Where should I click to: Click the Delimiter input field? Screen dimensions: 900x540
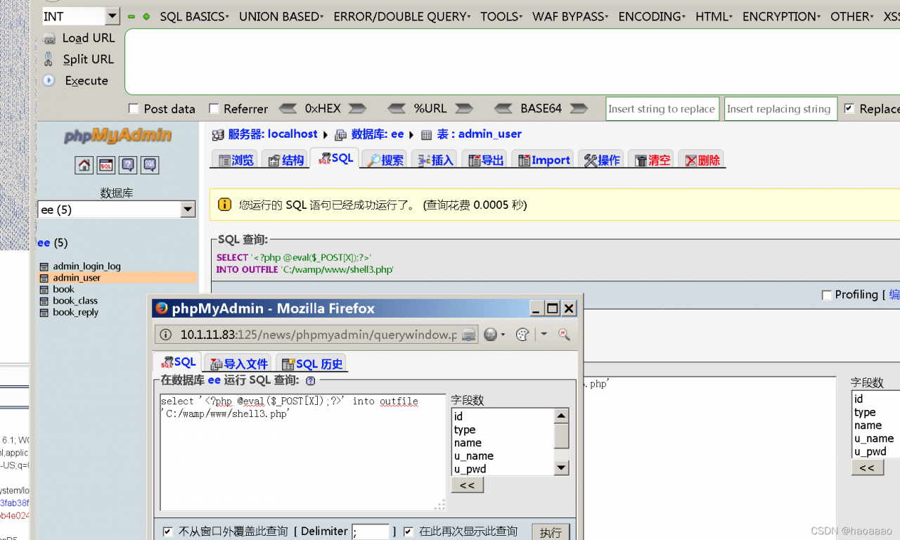click(371, 532)
